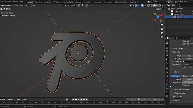193x108 pixels.
Task: Toggle the timeline auto keying record button
Action: (x=67, y=99)
